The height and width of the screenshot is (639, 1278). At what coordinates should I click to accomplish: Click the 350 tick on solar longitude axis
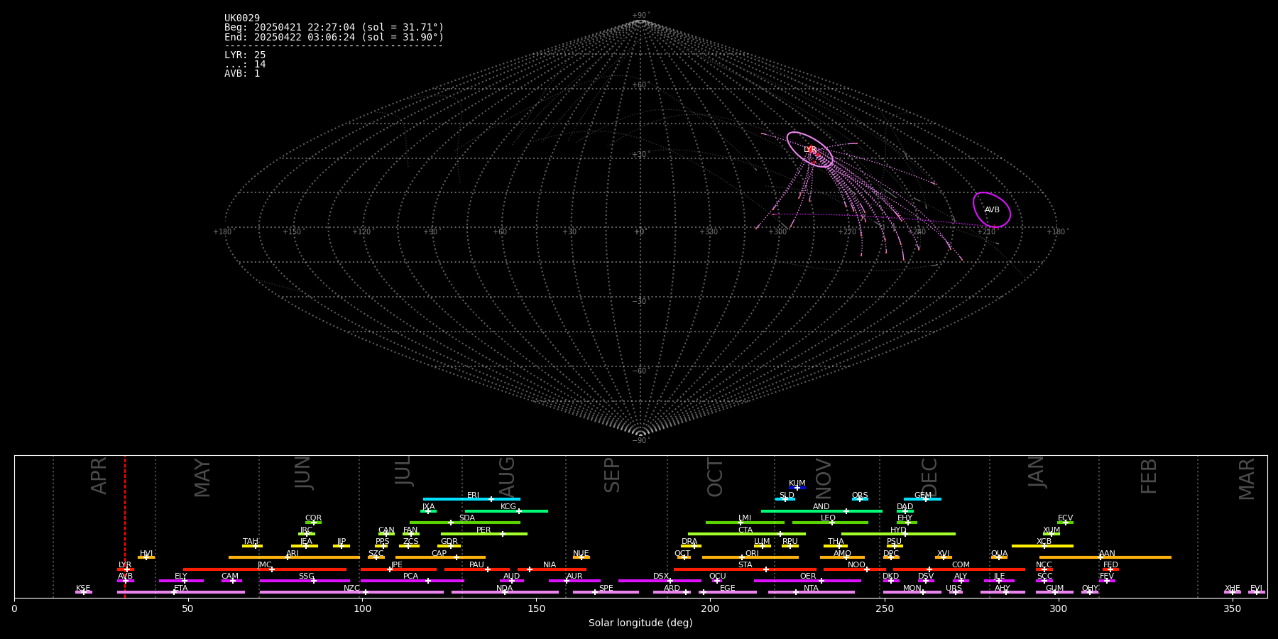click(x=1233, y=608)
